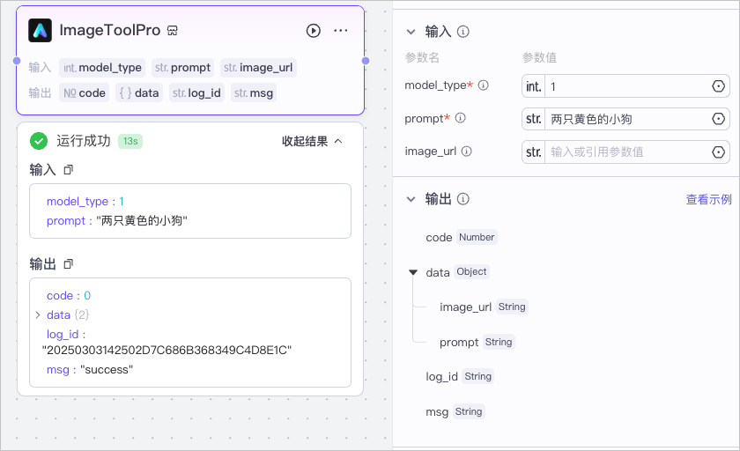The image size is (740, 451).
Task: Click the prompt result value "两只黄色的小狗"
Action: [142, 221]
